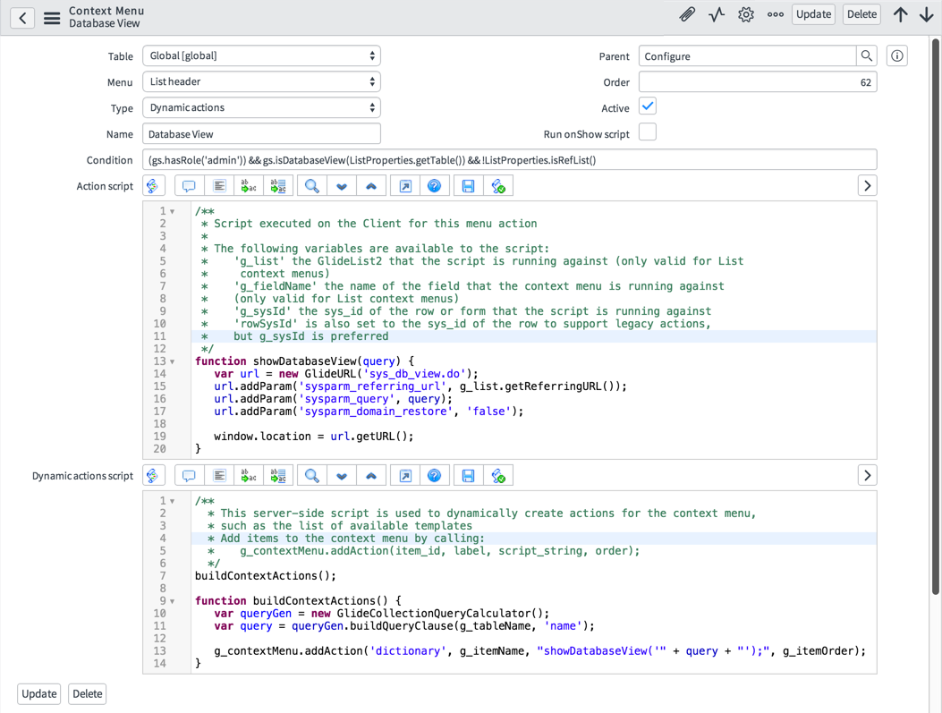
Task: Toggle full screen for Action script
Action: (405, 186)
